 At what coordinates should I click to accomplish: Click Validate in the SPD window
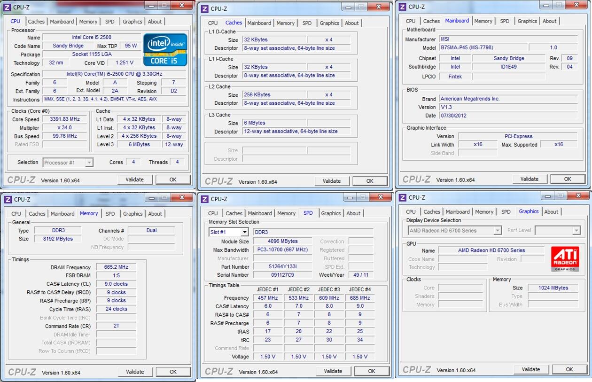[333, 371]
